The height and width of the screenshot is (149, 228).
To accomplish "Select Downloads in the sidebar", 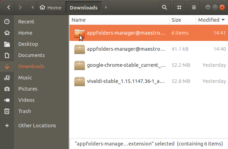I will click(x=32, y=66).
